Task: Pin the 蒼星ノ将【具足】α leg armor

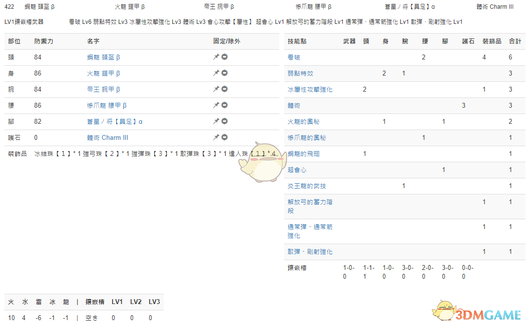Action: click(x=216, y=121)
